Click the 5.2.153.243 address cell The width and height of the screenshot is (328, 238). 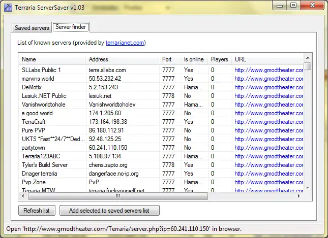pos(103,87)
